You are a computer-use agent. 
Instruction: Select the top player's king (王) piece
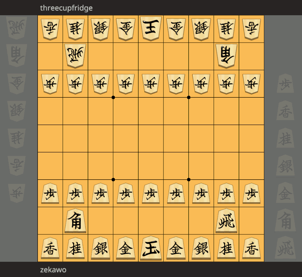pyautogui.click(x=151, y=28)
